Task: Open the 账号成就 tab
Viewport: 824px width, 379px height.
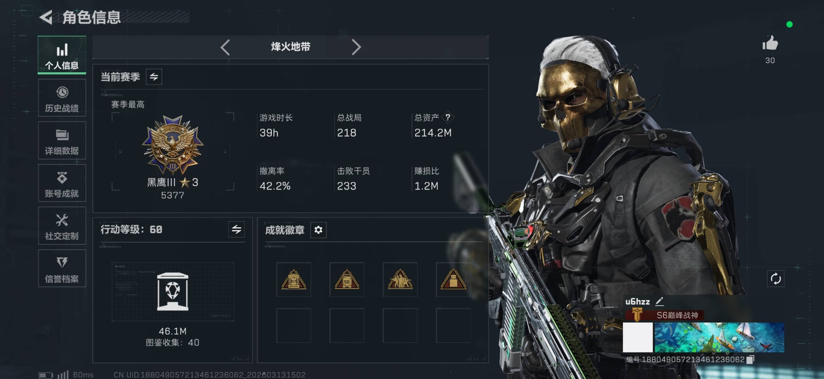Action: tap(62, 183)
